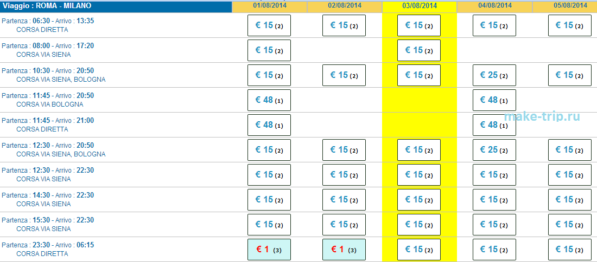Select €15 fare for 08:00 departure on 01/08/2014
Image resolution: width=597 pixels, height=262 pixels.
pos(269,50)
